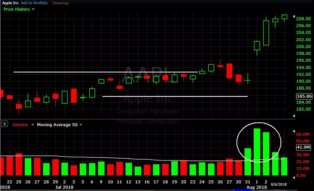Image resolution: width=314 pixels, height=191 pixels.
Task: Select the green volume bar for July 31
Action: click(x=248, y=162)
